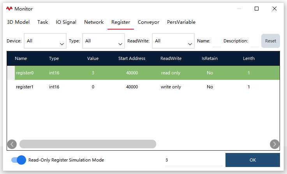
Task: Toggle Read-Only Register Simulation Mode switch
Action: (x=18, y=160)
